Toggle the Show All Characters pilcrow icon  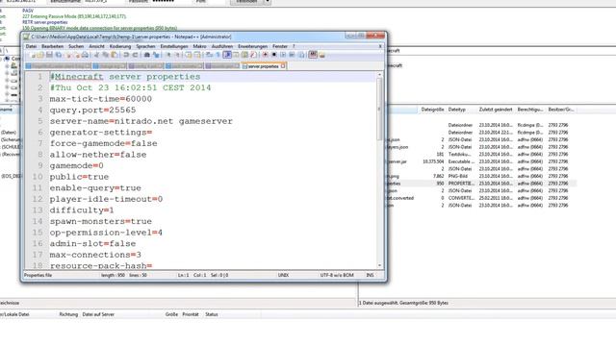pyautogui.click(x=218, y=55)
